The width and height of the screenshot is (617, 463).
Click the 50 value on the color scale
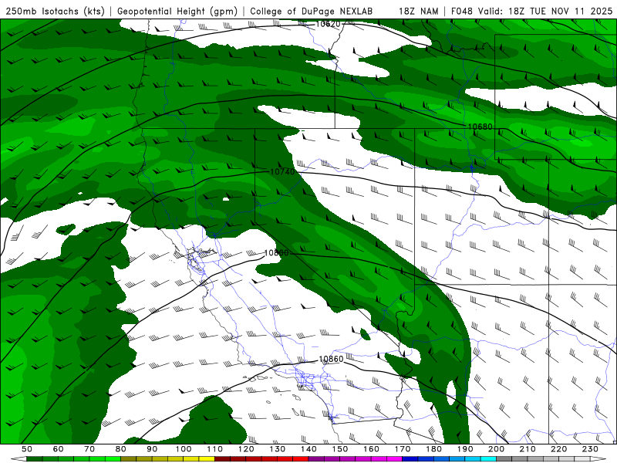pos(27,449)
